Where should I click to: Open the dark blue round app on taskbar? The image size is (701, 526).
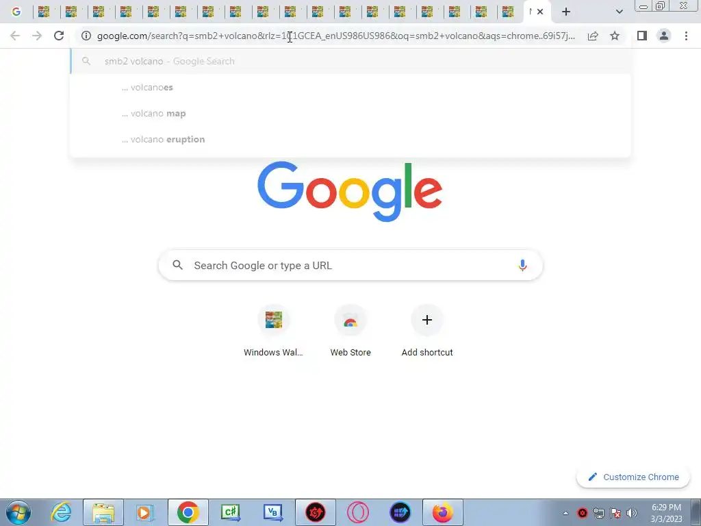pyautogui.click(x=400, y=512)
